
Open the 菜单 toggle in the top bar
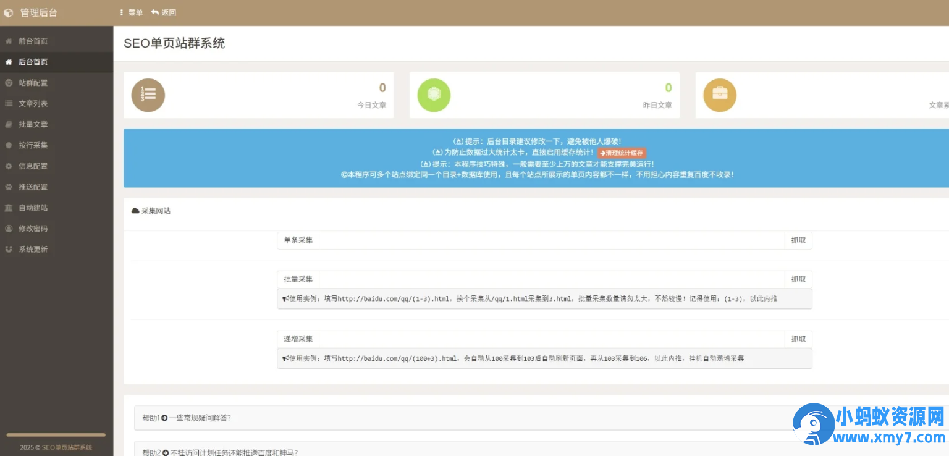(131, 12)
